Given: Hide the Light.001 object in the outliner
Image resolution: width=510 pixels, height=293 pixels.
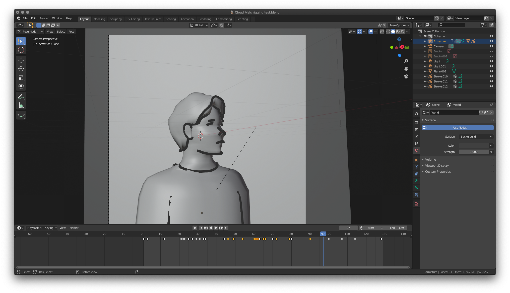Looking at the screenshot, I should click(491, 66).
